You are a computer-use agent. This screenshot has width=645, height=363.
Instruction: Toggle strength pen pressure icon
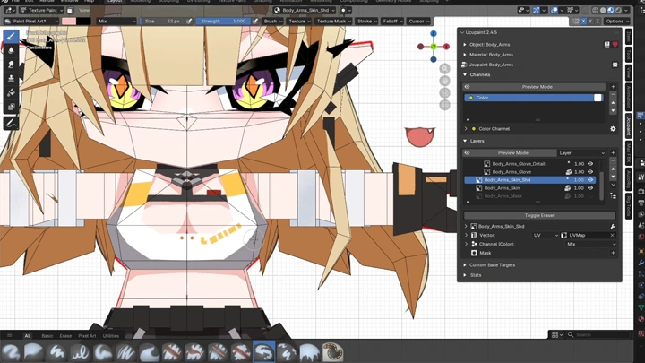click(x=255, y=21)
